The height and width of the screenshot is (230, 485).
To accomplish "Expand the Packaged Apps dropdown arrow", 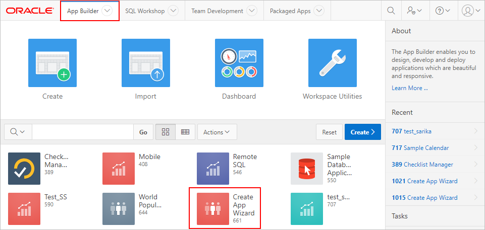I will [318, 11].
